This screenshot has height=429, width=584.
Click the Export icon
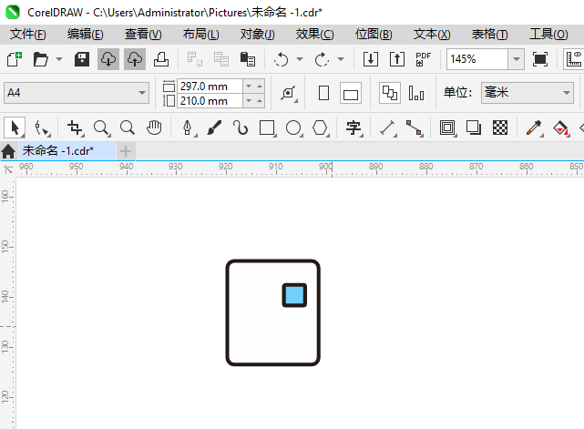[x=397, y=59]
